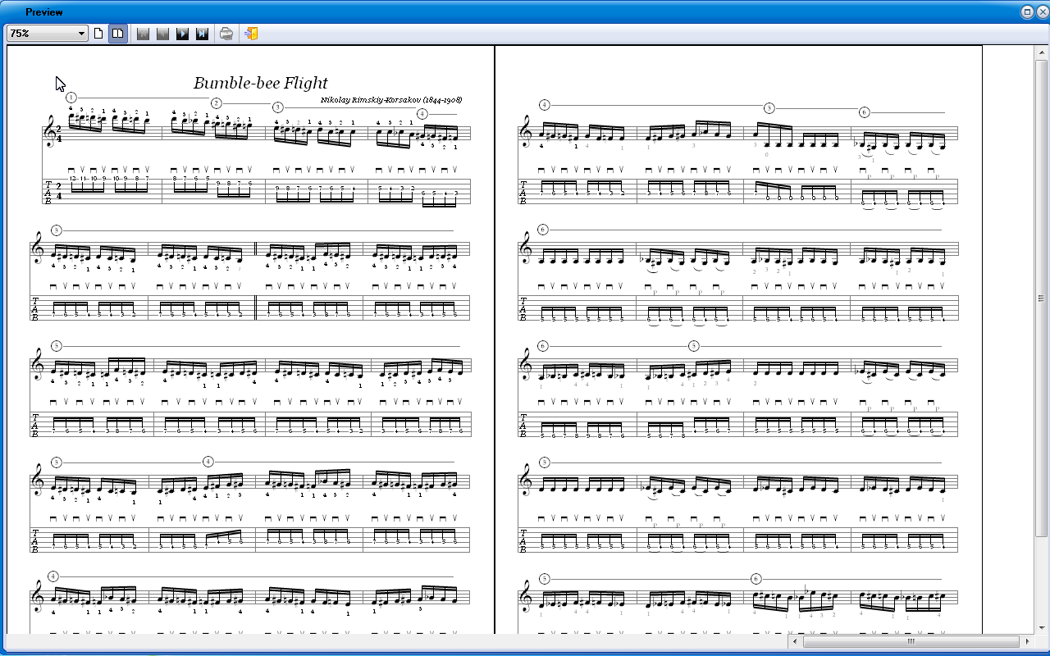
Task: Click the Bumble-bee Flight title
Action: 260,83
